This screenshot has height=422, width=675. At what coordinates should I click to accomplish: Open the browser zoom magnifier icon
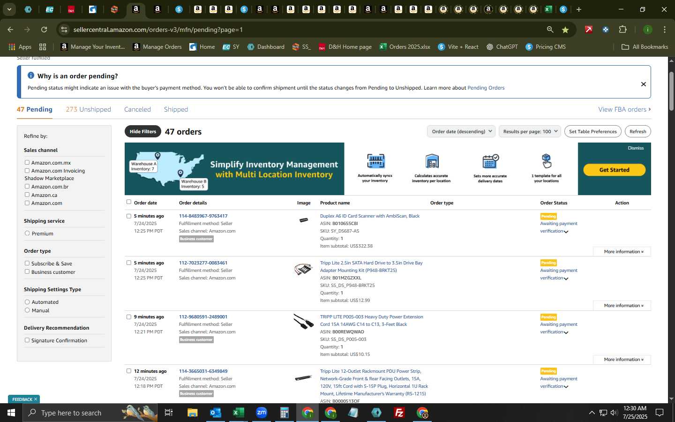tap(550, 30)
